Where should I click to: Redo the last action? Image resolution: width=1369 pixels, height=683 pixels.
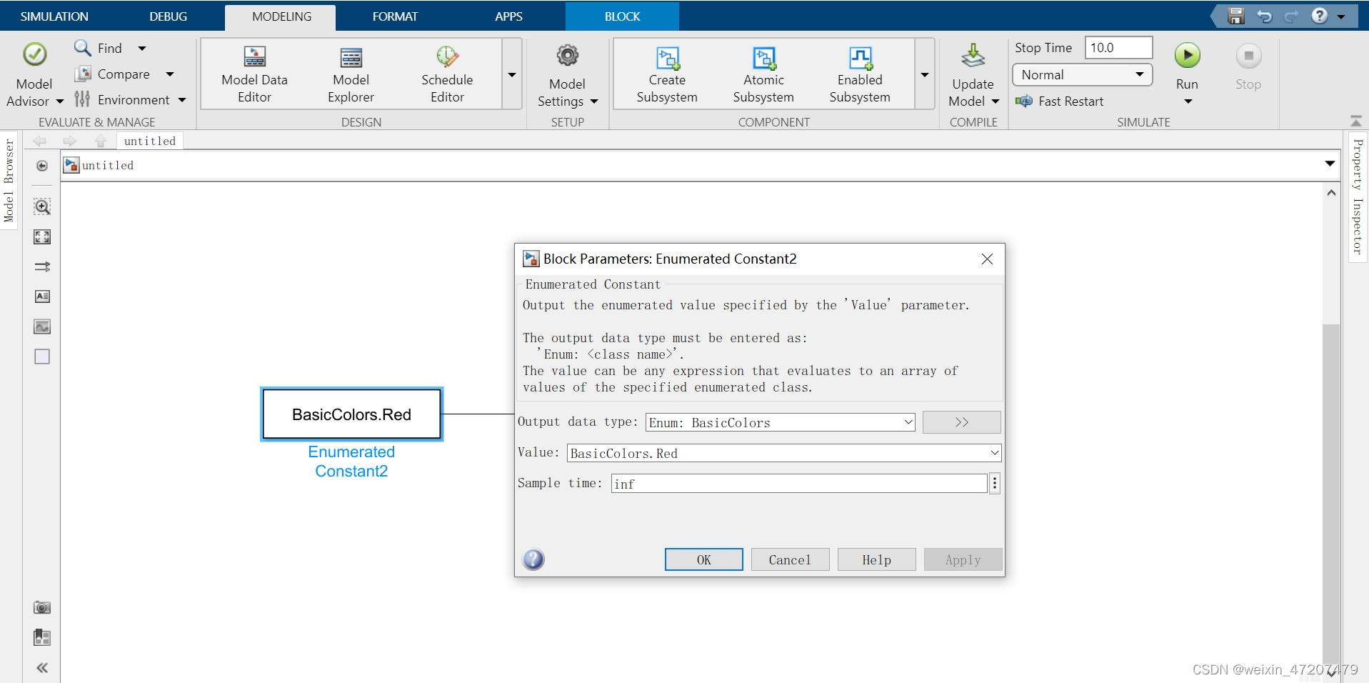1291,16
